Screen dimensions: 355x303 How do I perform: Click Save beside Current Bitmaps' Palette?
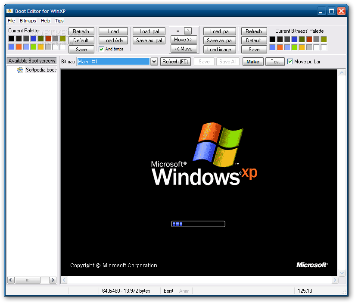tap(254, 50)
